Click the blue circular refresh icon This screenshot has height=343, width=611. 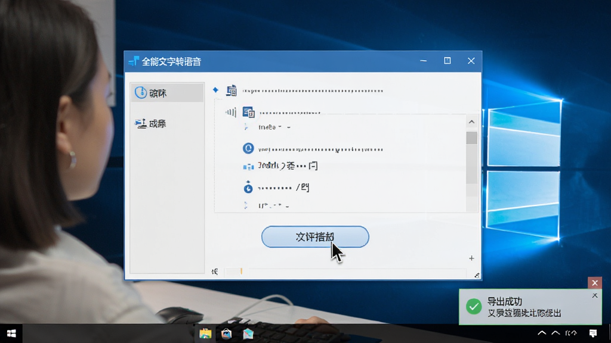(248, 148)
